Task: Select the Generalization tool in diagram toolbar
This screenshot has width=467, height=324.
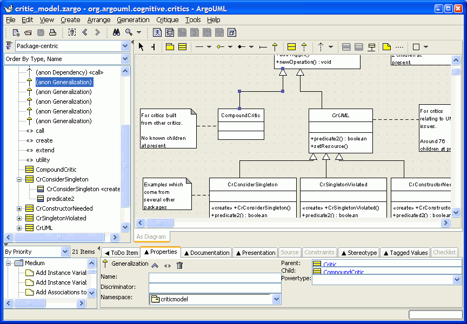Action: coord(275,47)
